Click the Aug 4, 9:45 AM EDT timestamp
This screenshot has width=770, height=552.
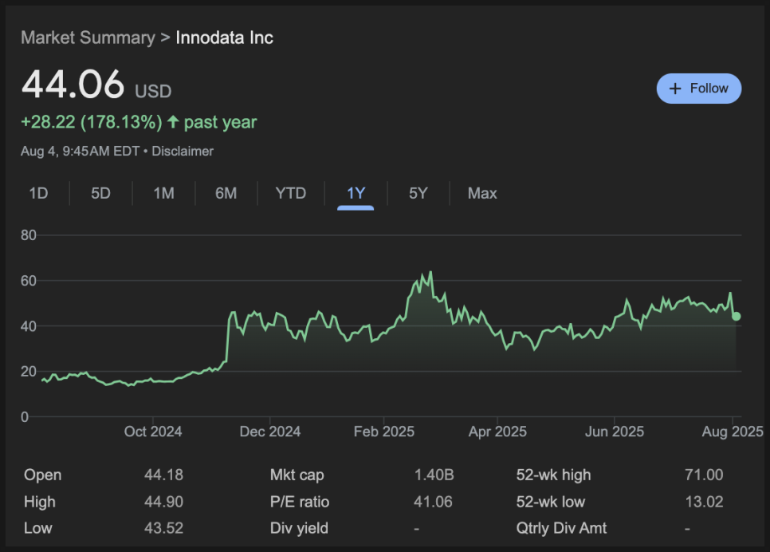[80, 151]
